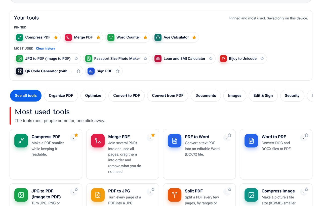322x206 pixels.
Task: Unpin Word Counter using its gold star
Action: [145, 37]
